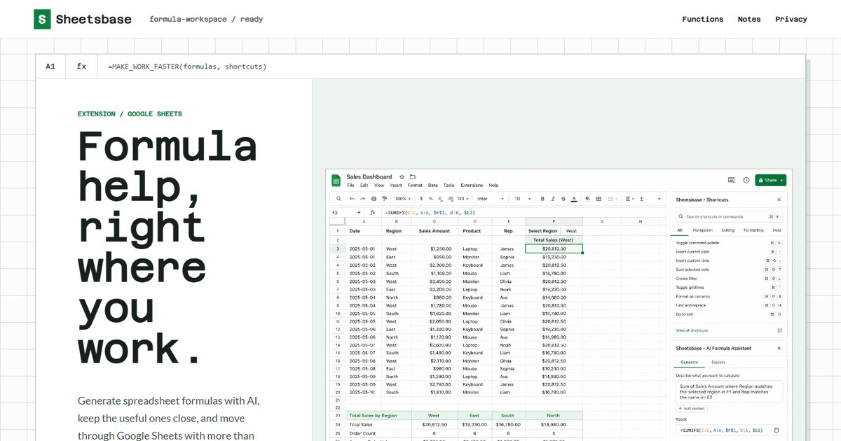The image size is (841, 441).
Task: Open the File menu
Action: coord(350,185)
